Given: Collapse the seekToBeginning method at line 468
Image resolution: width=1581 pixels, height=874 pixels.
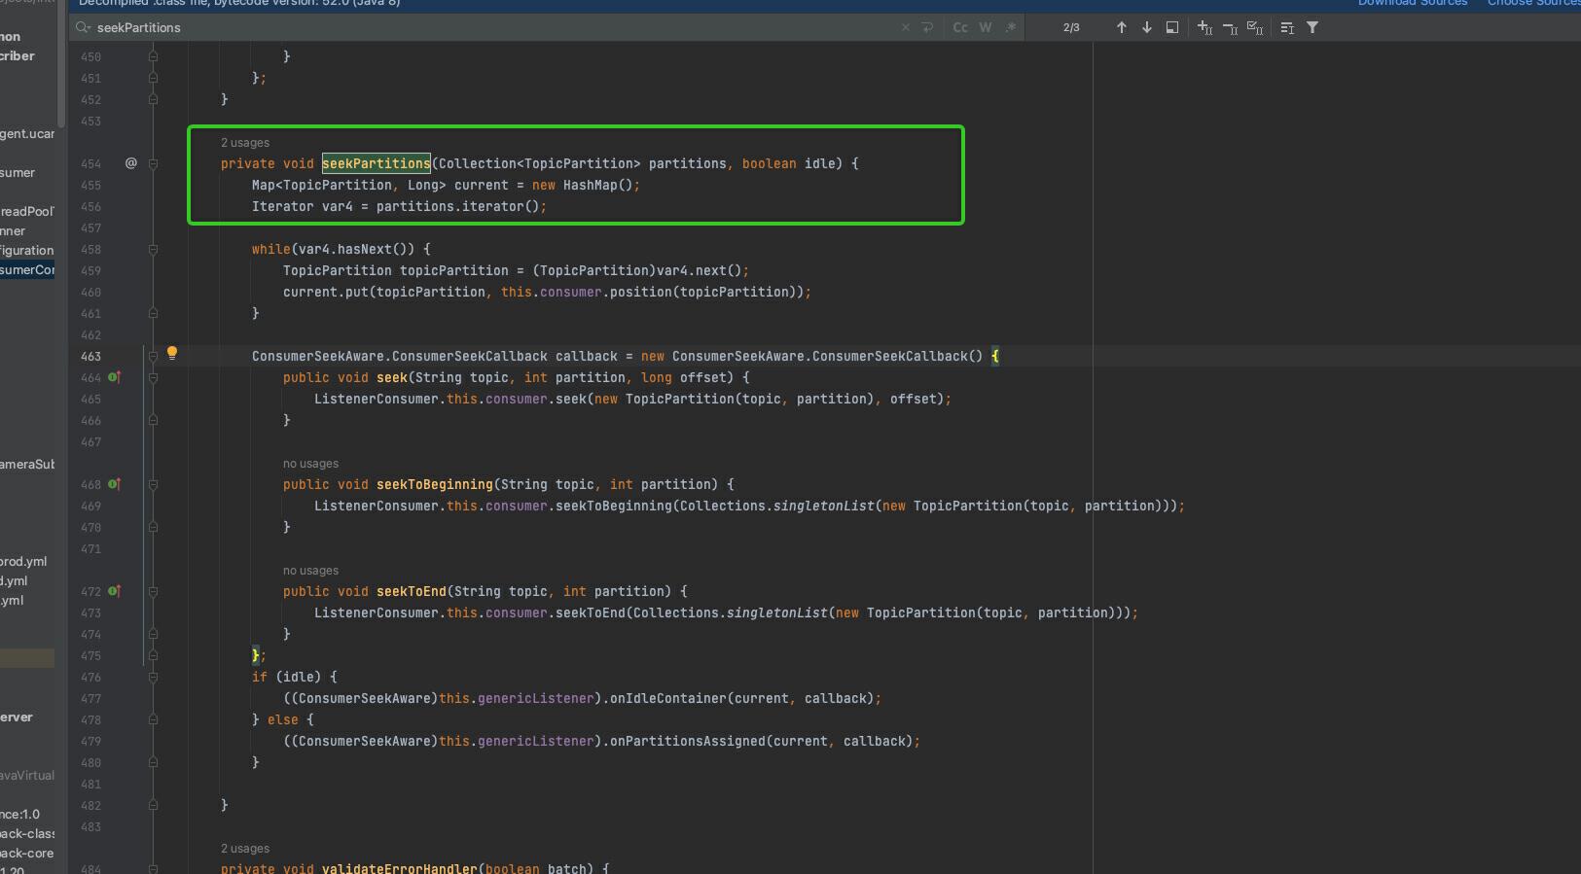Looking at the screenshot, I should point(153,484).
